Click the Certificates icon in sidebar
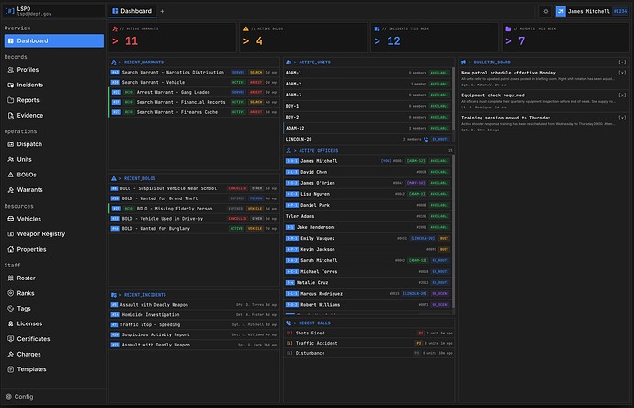634x408 pixels. [10, 339]
